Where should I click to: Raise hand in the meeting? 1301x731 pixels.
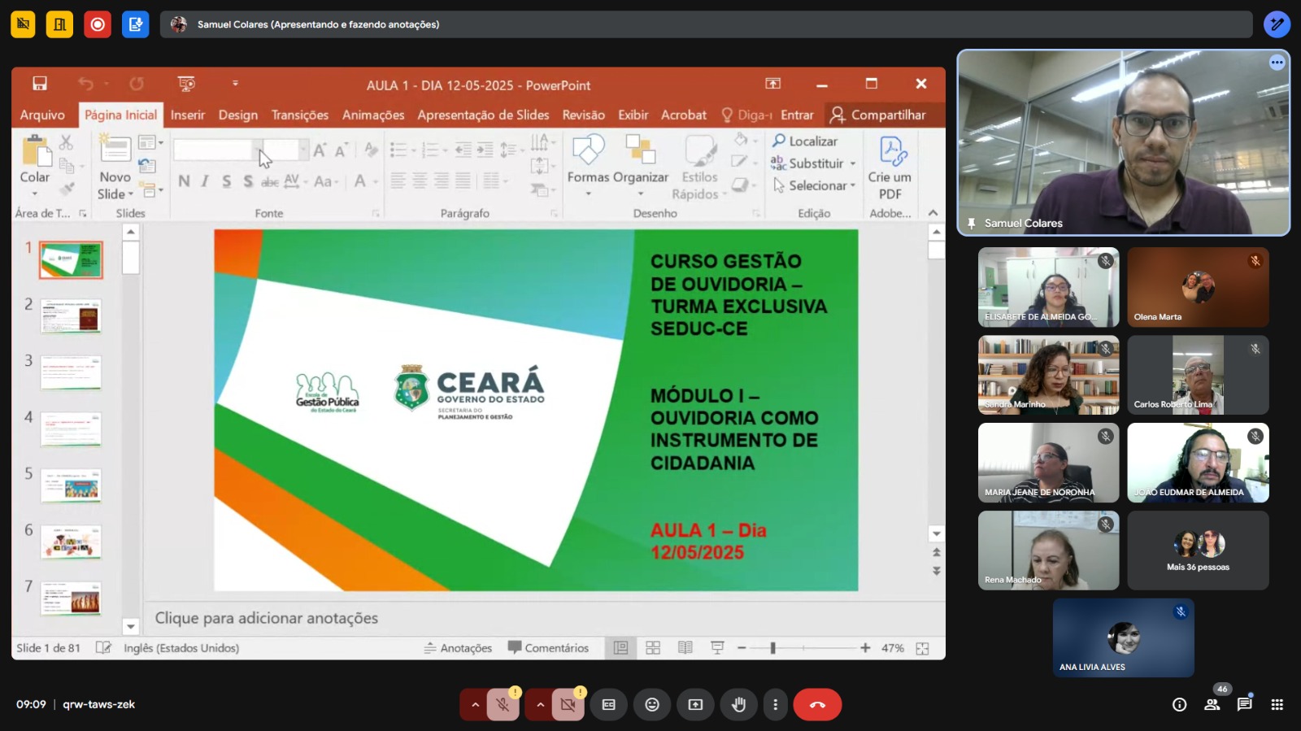pyautogui.click(x=738, y=705)
